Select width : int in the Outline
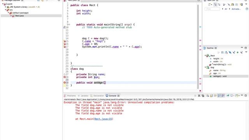The width and height of the screenshot is (249, 140). (x=218, y=61)
